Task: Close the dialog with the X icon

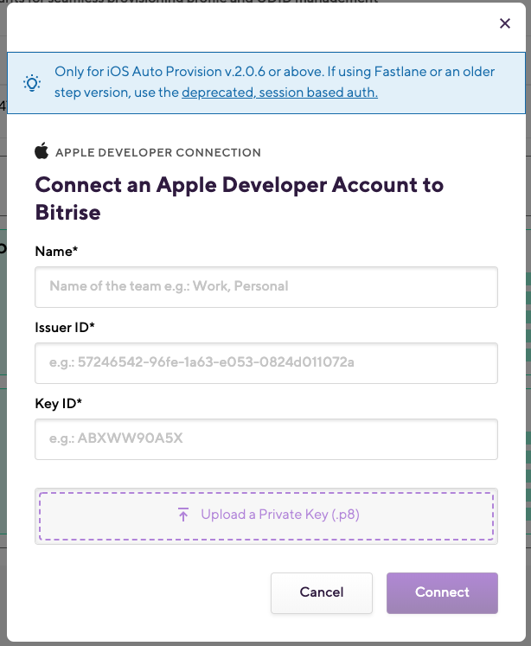Action: coord(505,23)
